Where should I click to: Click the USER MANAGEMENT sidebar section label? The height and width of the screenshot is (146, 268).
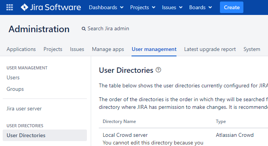pyautogui.click(x=27, y=68)
